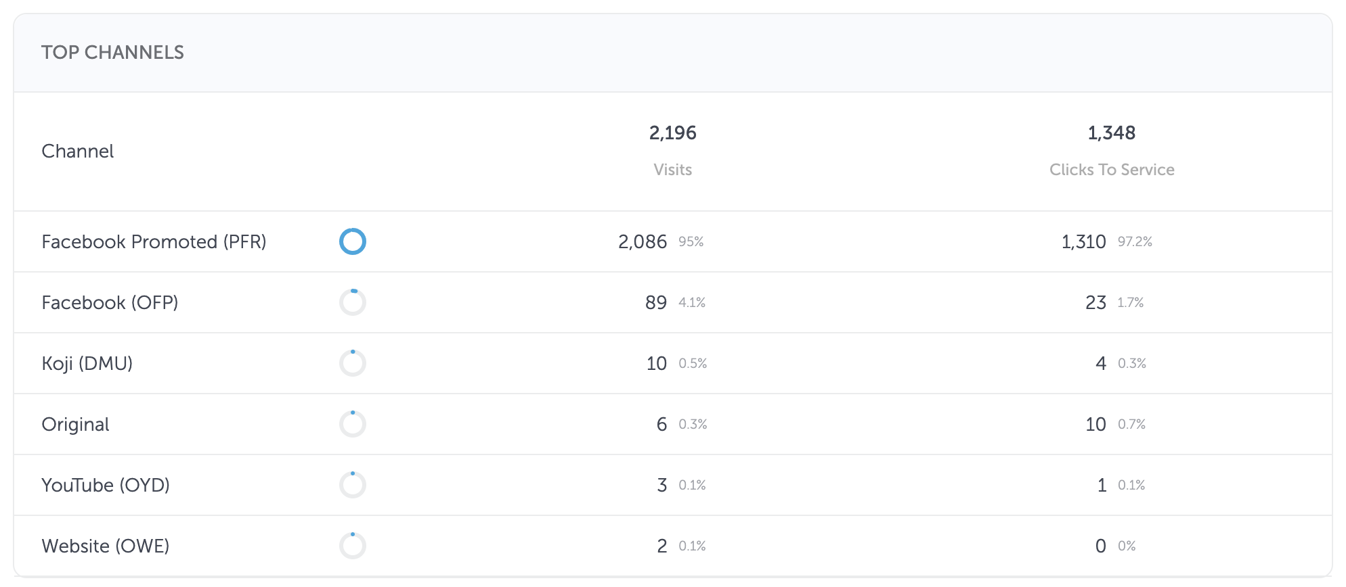Click the YouTube (OYD) ring icon
This screenshot has width=1346, height=587.
pos(353,485)
